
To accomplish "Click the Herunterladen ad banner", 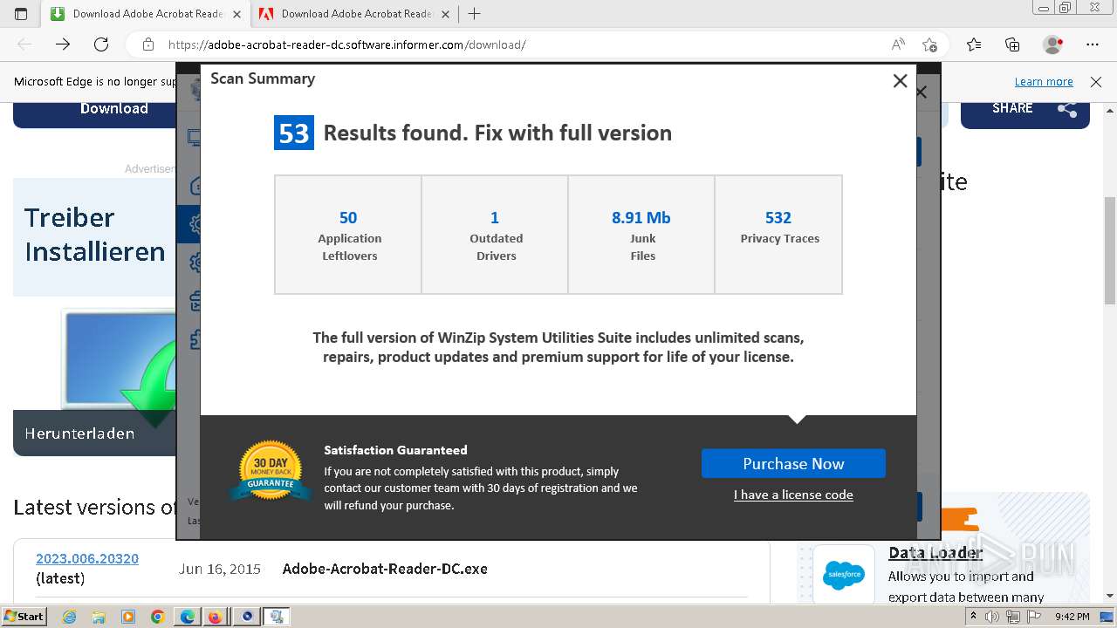I will [x=94, y=433].
